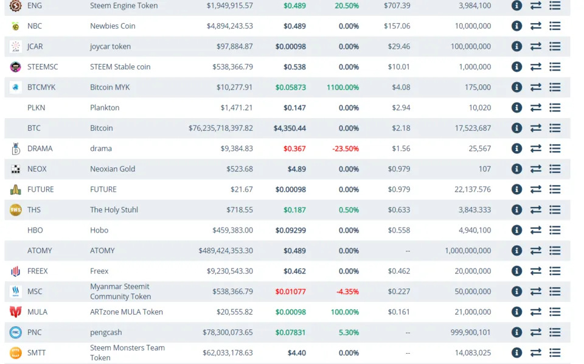Click Bitcoin market cap $76,235,718,397.82
The height and width of the screenshot is (364, 584).
point(220,128)
